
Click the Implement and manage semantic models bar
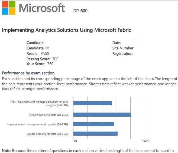[94, 124]
